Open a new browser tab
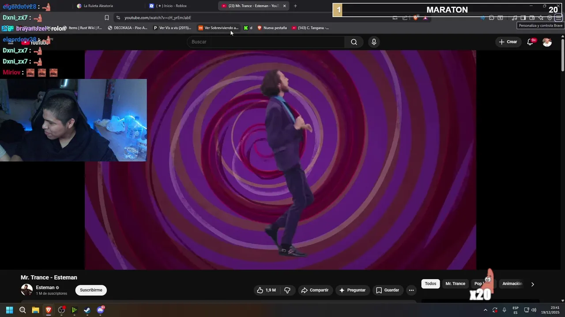This screenshot has height=317, width=565. pyautogui.click(x=295, y=6)
